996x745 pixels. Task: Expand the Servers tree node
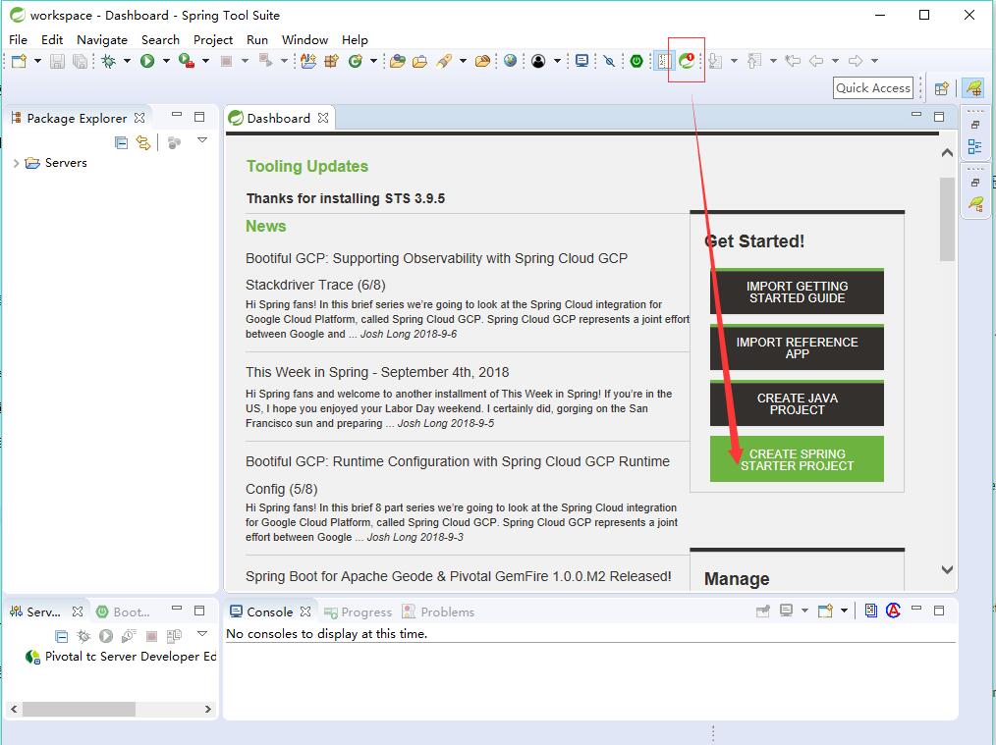point(16,163)
